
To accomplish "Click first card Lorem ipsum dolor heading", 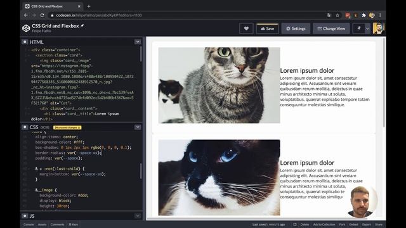I will [307, 70].
